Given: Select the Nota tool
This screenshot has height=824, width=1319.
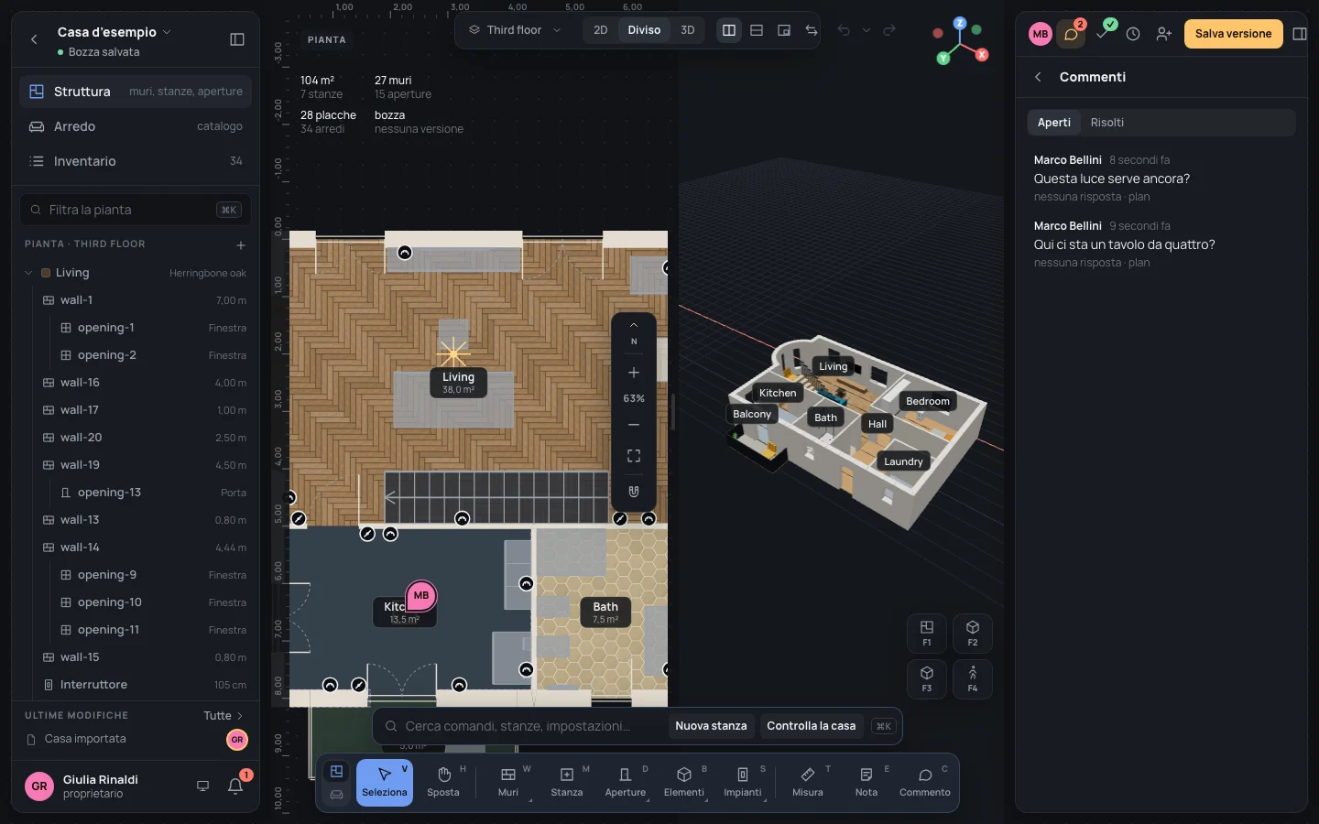Looking at the screenshot, I should coord(867,782).
